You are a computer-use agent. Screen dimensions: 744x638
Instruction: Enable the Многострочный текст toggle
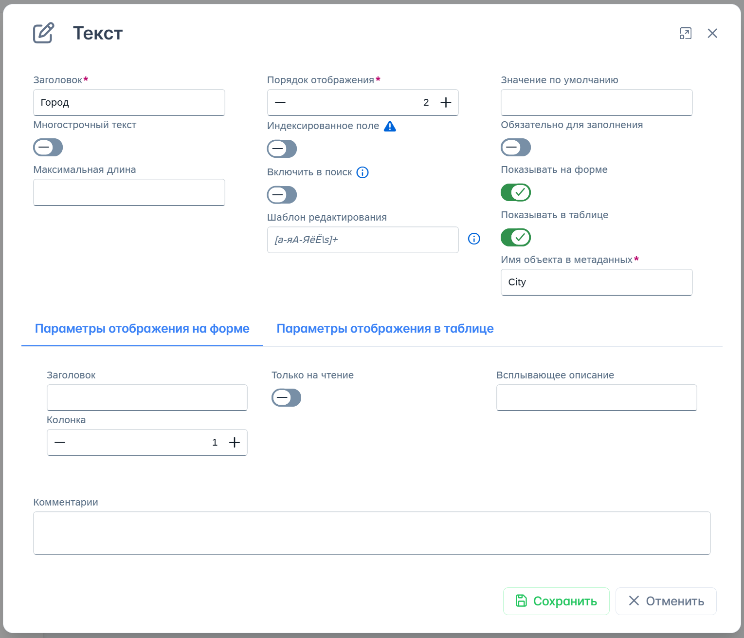pyautogui.click(x=48, y=147)
